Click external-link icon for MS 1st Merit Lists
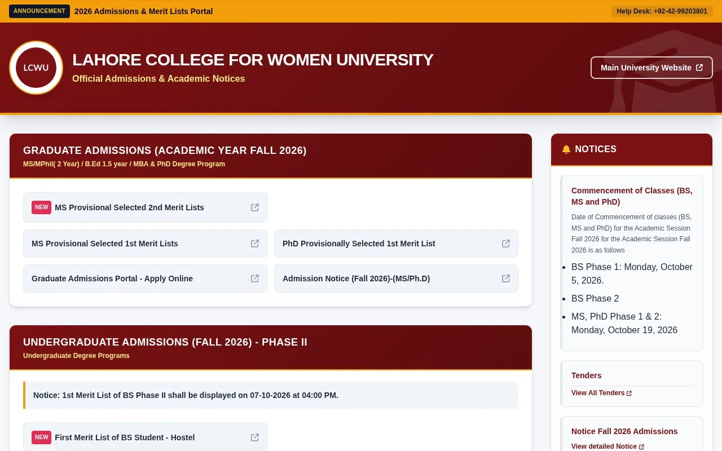722x451 pixels. tap(255, 244)
